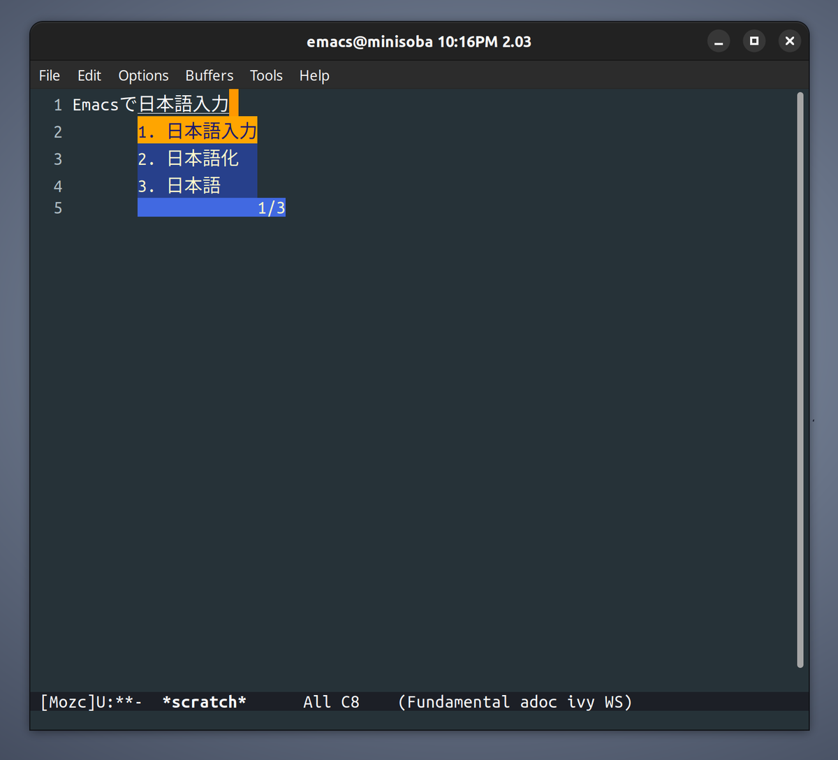Click the Emacsで text on line 1
The height and width of the screenshot is (760, 838).
tap(105, 105)
